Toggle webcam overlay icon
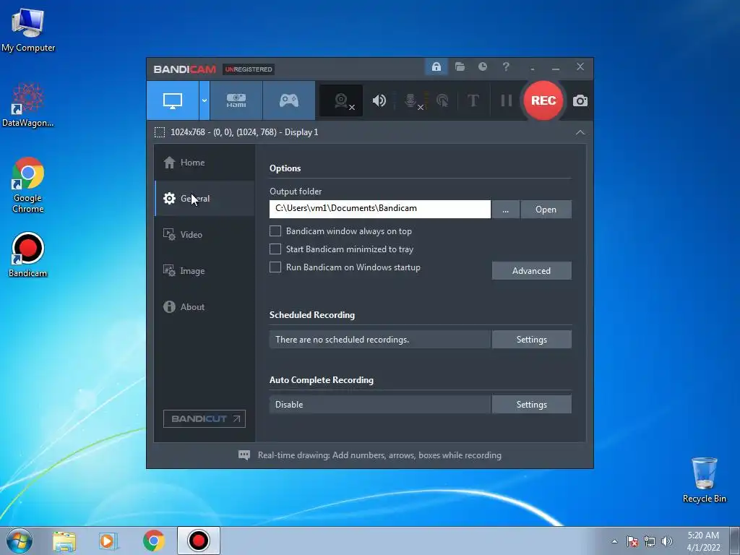740x555 pixels. click(341, 100)
